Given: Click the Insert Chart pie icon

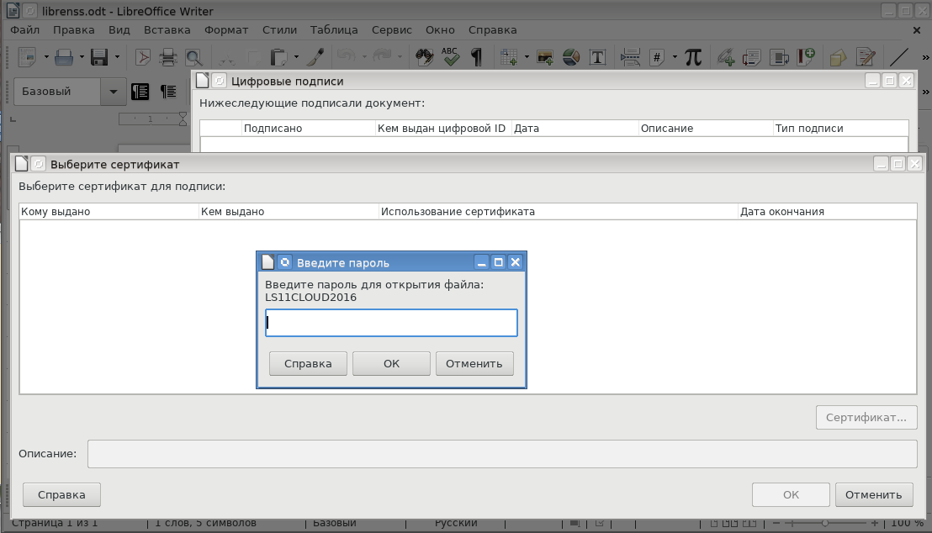Looking at the screenshot, I should 571,57.
